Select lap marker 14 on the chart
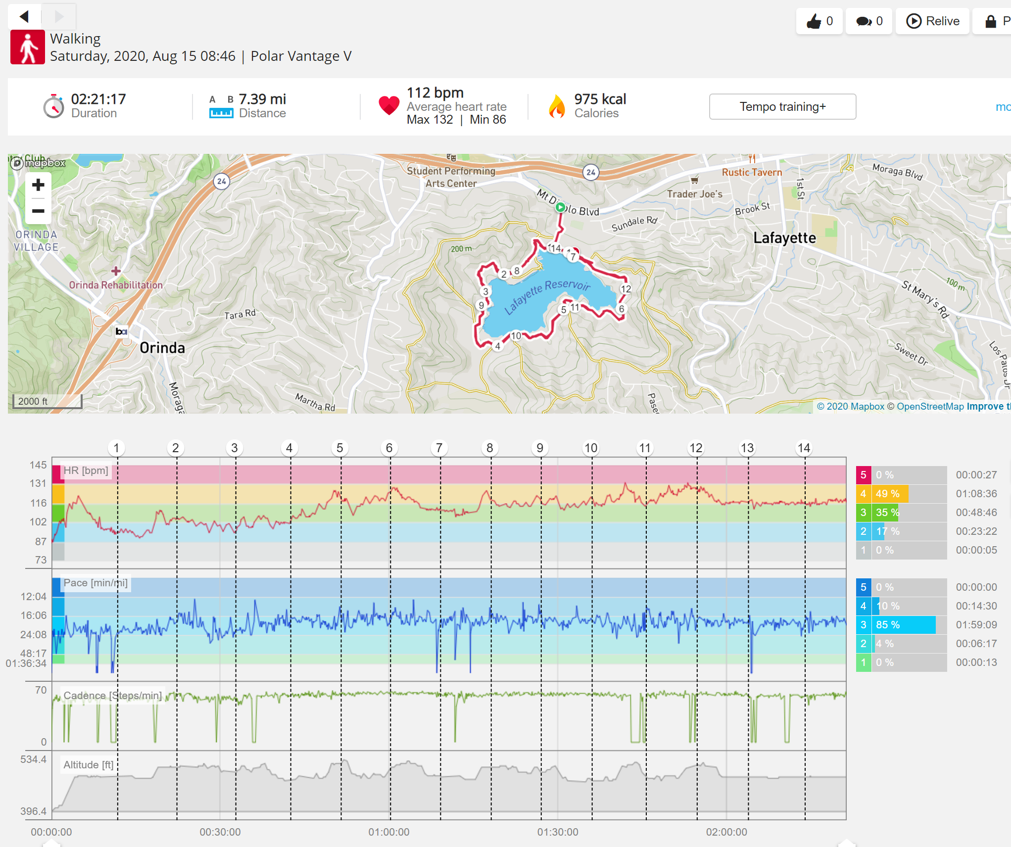The width and height of the screenshot is (1011, 847). coord(804,448)
